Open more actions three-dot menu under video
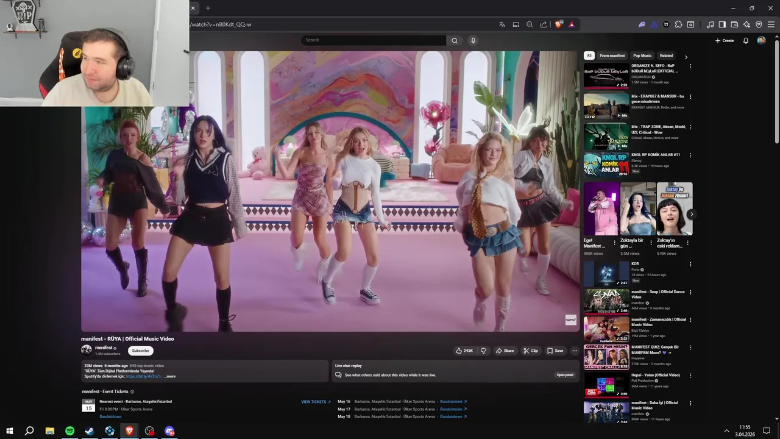780x439 pixels. pos(575,351)
